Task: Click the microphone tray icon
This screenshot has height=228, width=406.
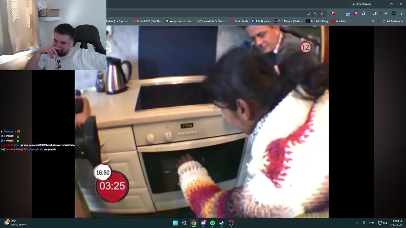Action: (x=364, y=223)
